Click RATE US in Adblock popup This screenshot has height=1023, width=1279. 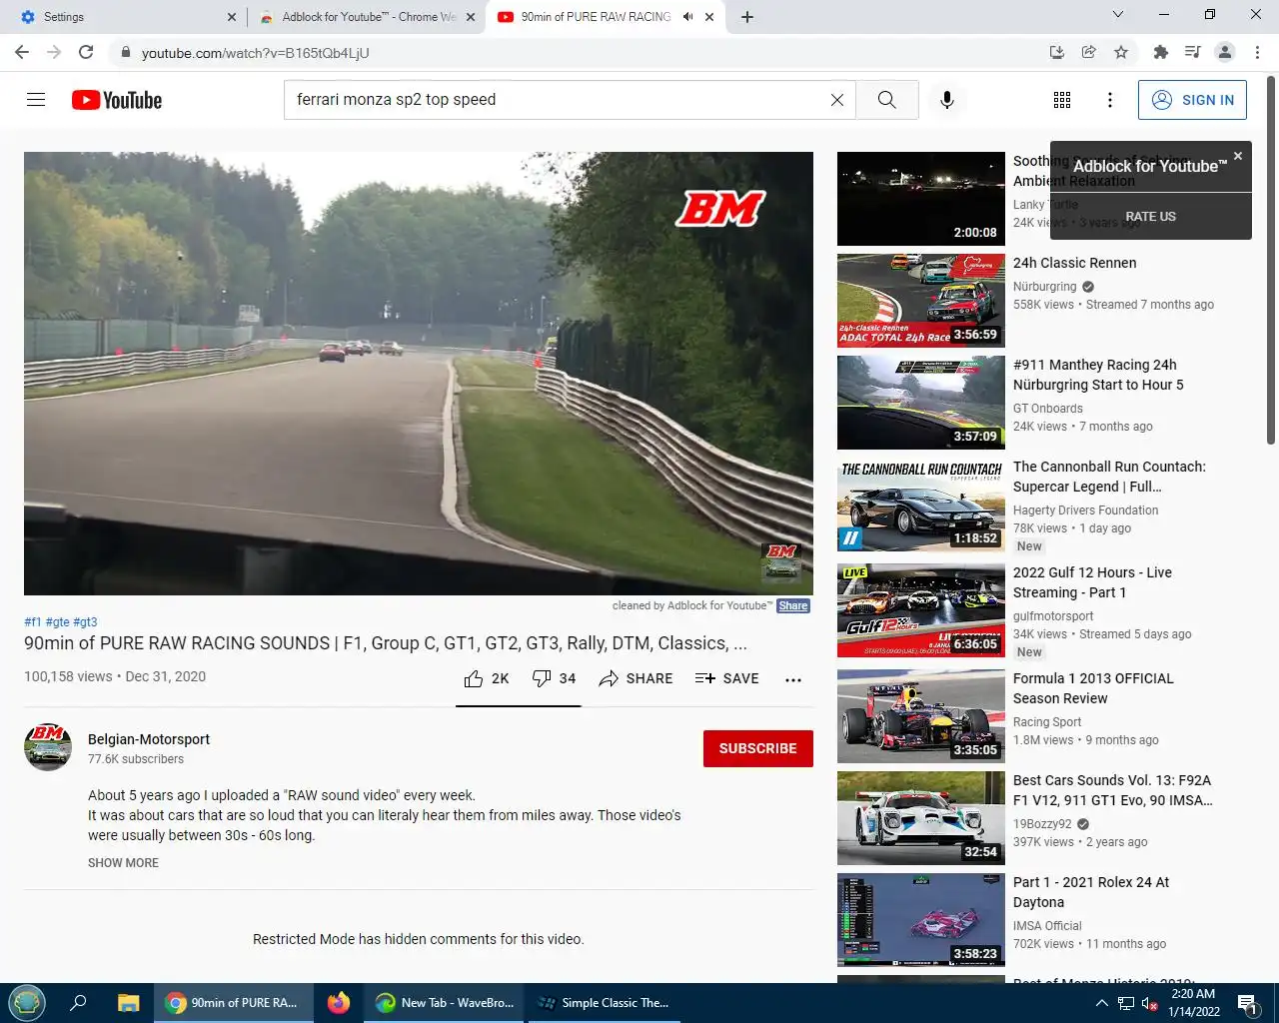click(1151, 217)
